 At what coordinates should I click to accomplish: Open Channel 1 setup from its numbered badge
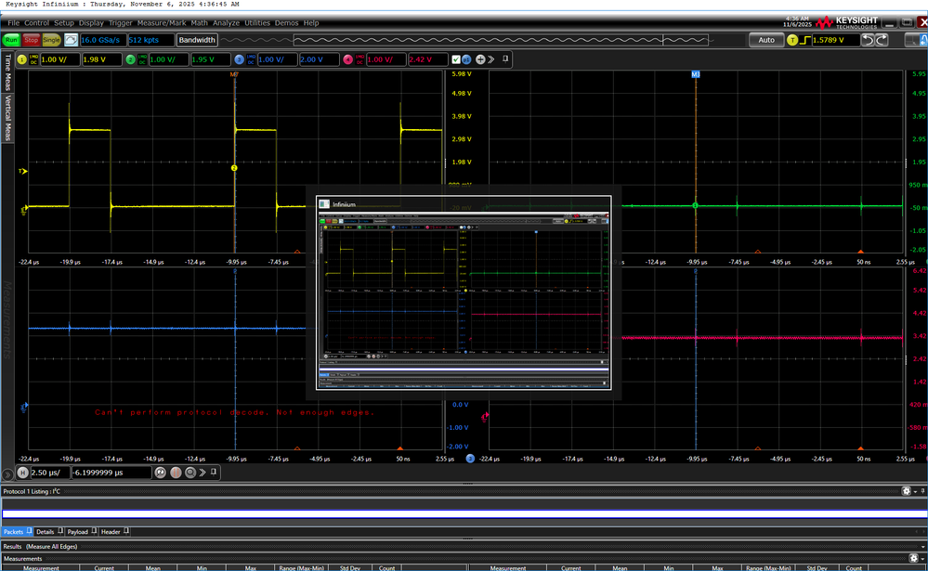pyautogui.click(x=22, y=59)
